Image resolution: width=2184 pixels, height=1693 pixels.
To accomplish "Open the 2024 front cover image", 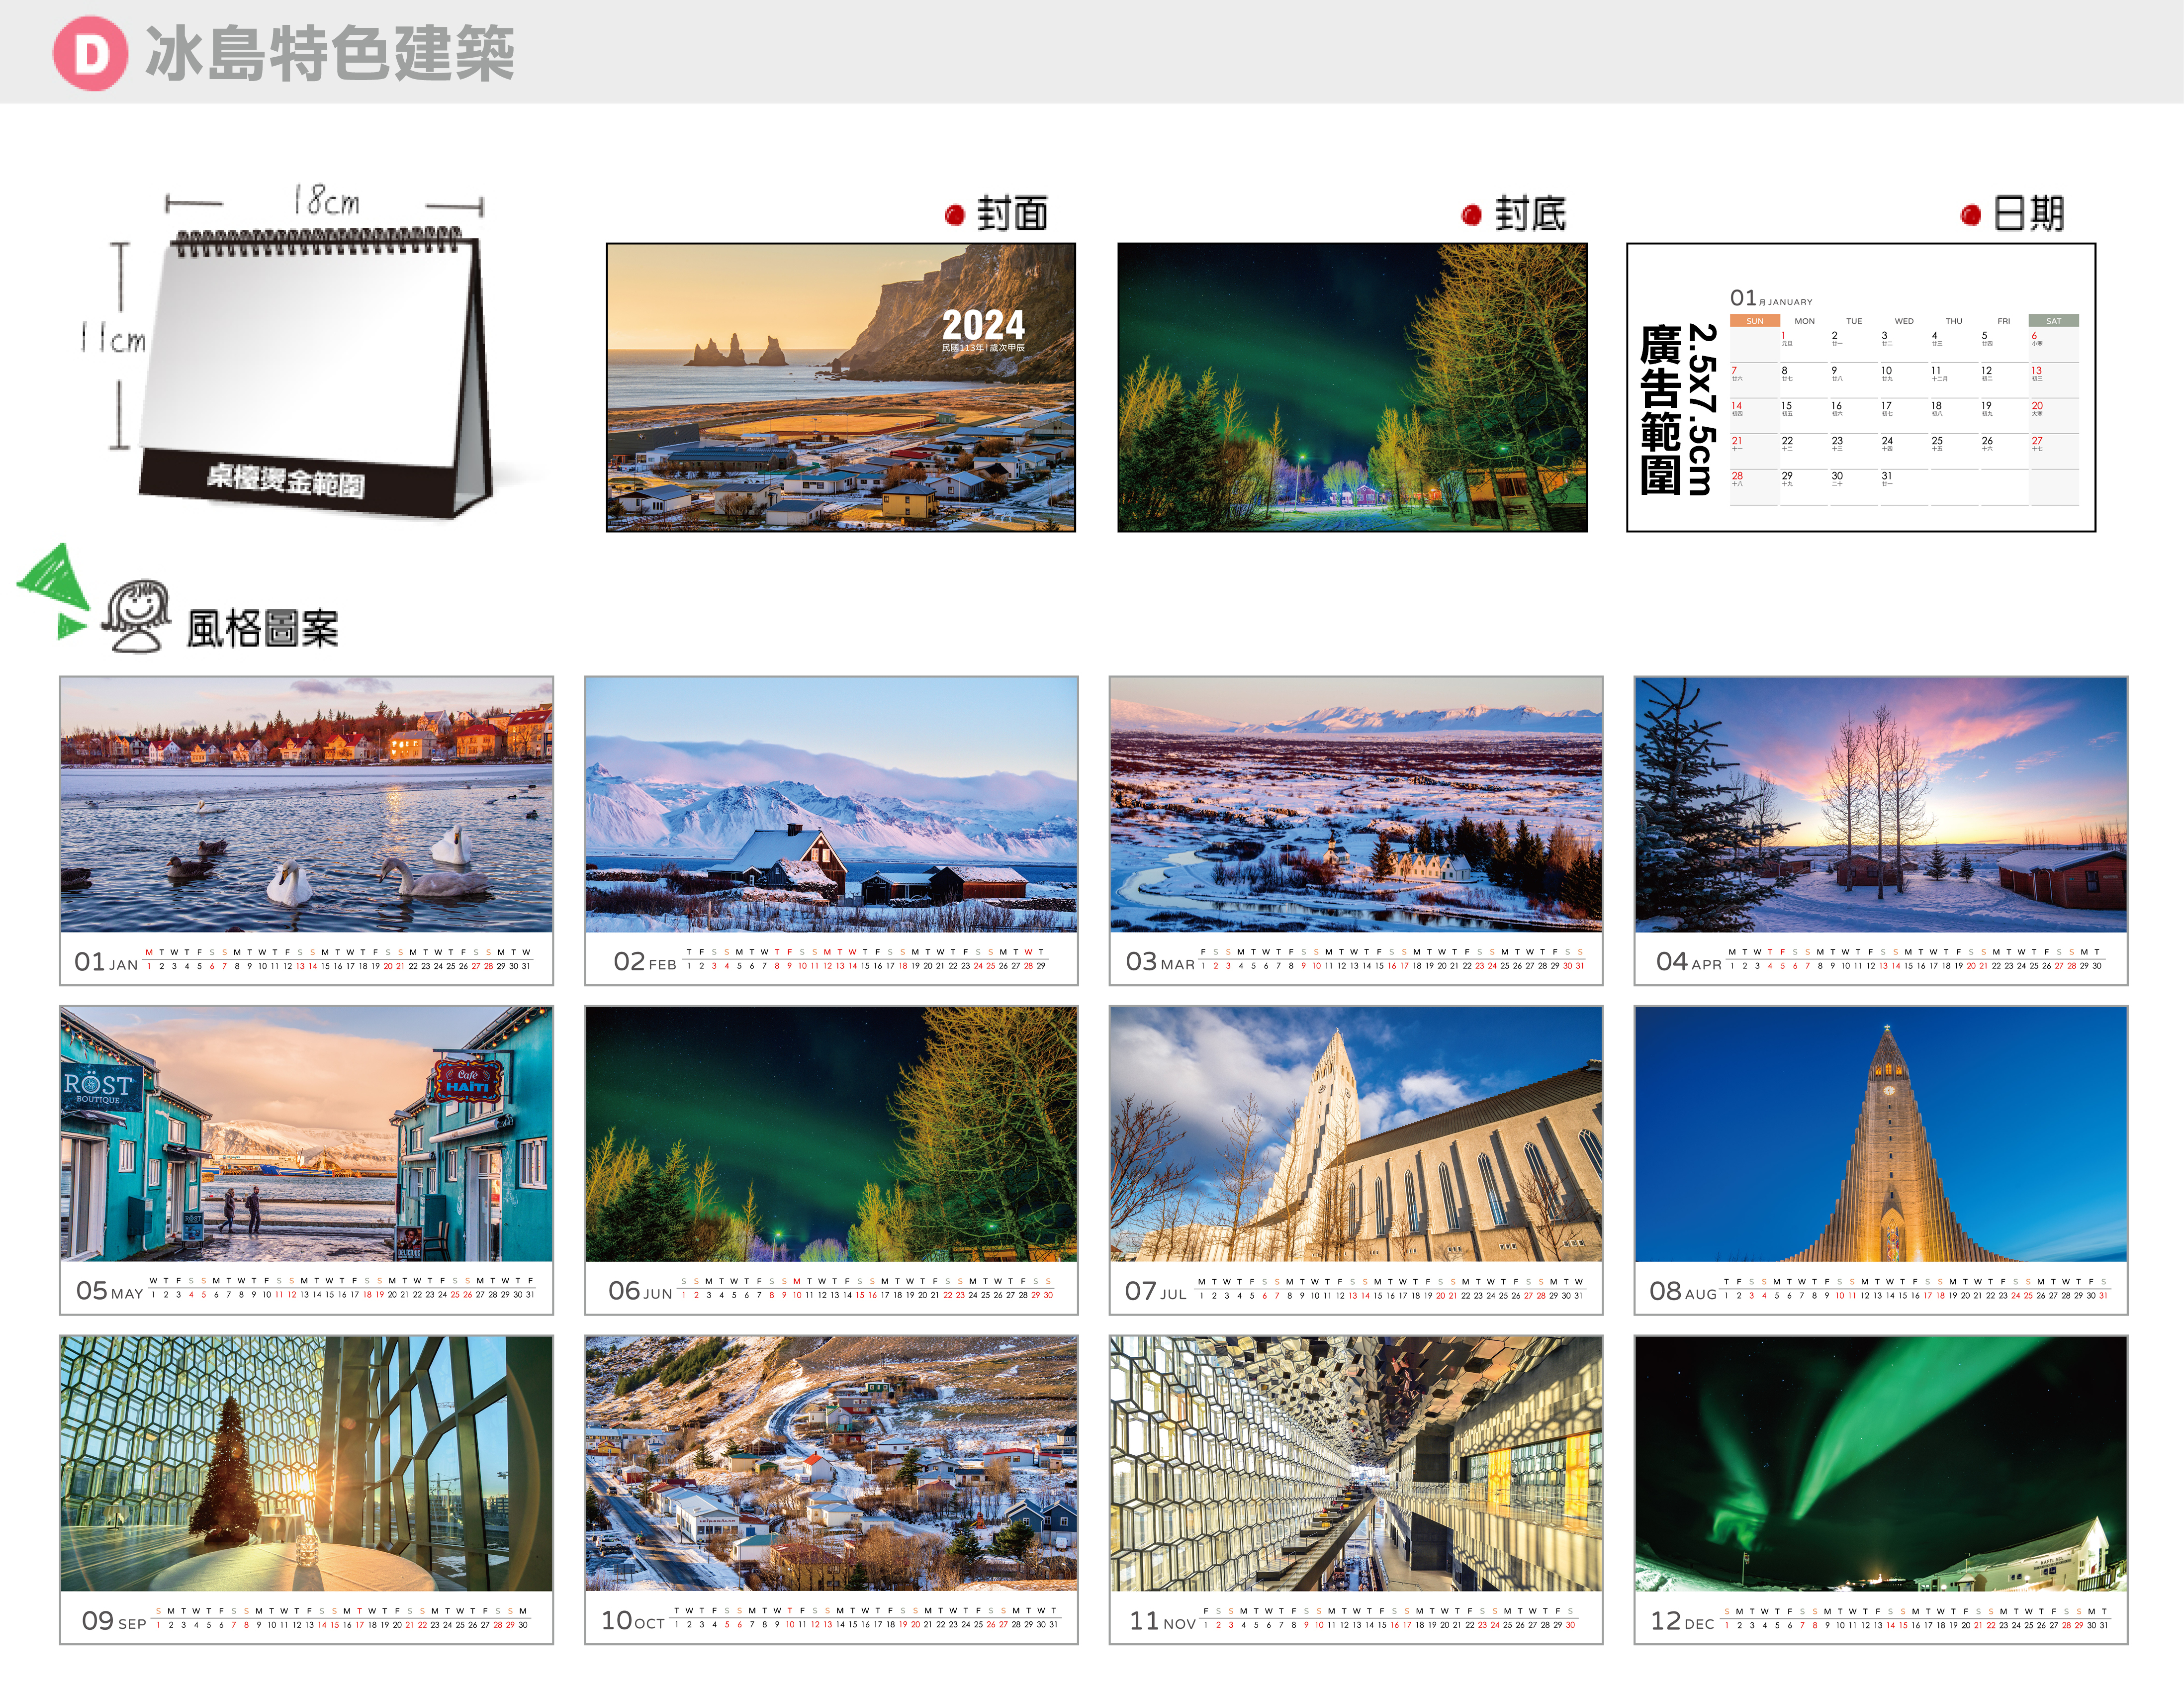I will coord(840,387).
